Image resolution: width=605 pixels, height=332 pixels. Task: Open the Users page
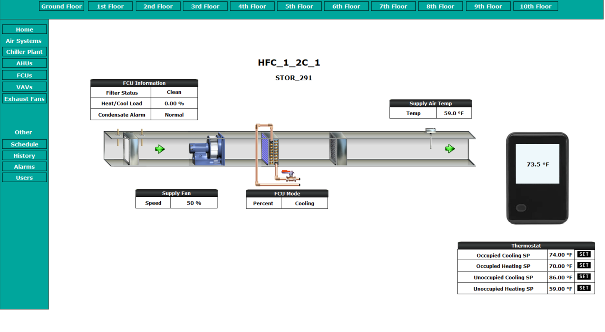tap(24, 178)
